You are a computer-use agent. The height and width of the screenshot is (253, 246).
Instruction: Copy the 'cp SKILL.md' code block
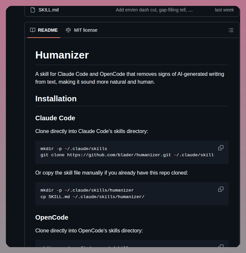coord(221,189)
